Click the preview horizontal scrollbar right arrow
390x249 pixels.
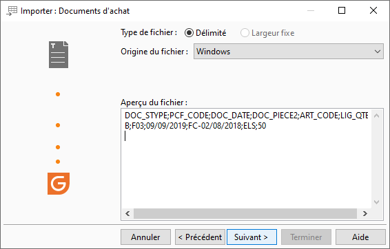coord(365,213)
